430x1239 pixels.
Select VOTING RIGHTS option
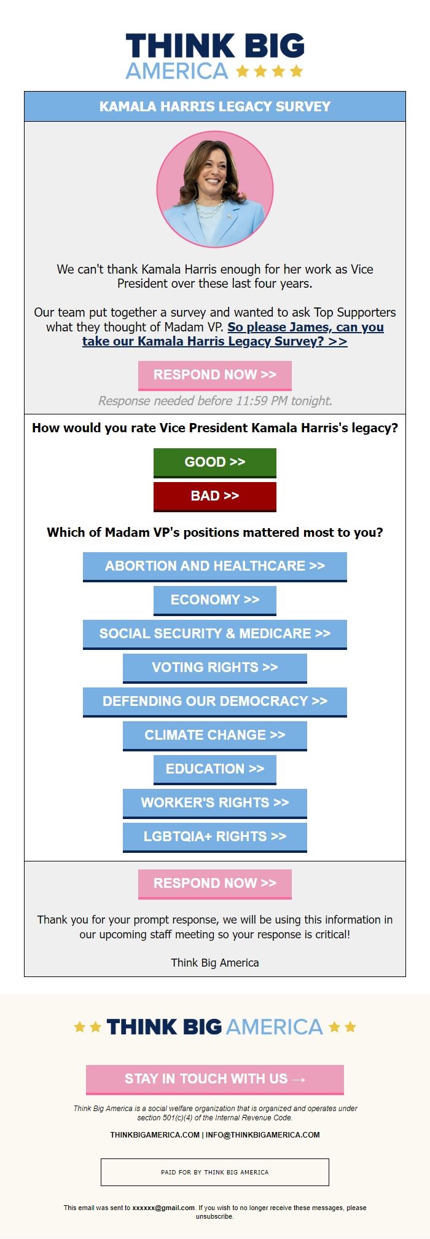click(x=215, y=668)
